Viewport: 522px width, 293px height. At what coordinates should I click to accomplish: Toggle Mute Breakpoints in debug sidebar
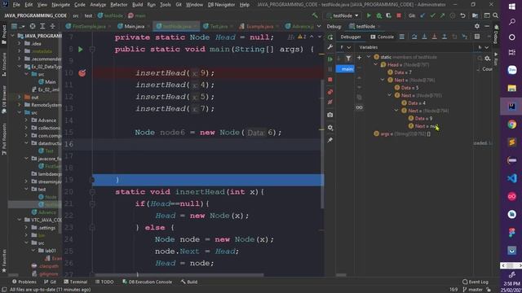coord(330,103)
